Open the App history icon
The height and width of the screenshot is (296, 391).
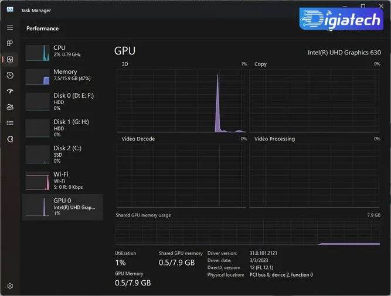(x=10, y=75)
